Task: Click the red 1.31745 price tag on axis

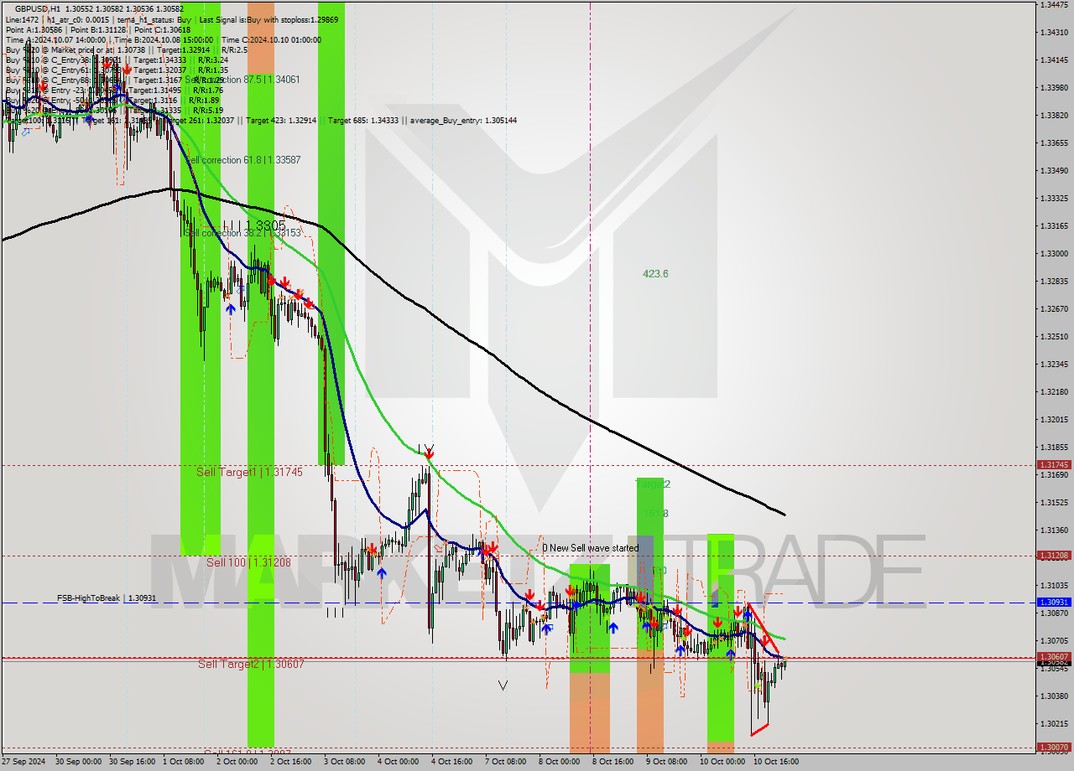Action: click(x=1054, y=464)
